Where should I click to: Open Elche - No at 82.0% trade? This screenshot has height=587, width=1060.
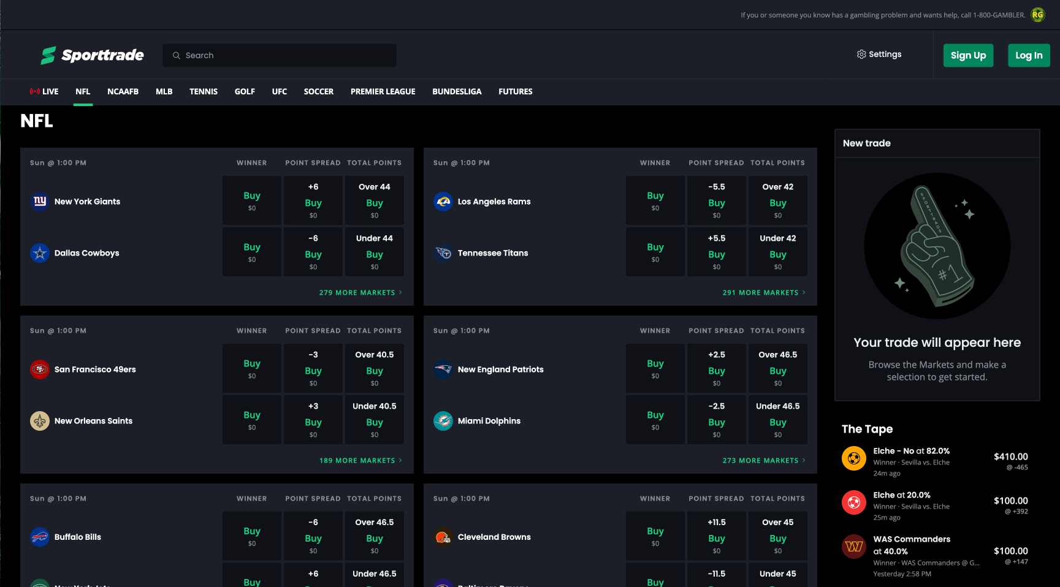936,461
